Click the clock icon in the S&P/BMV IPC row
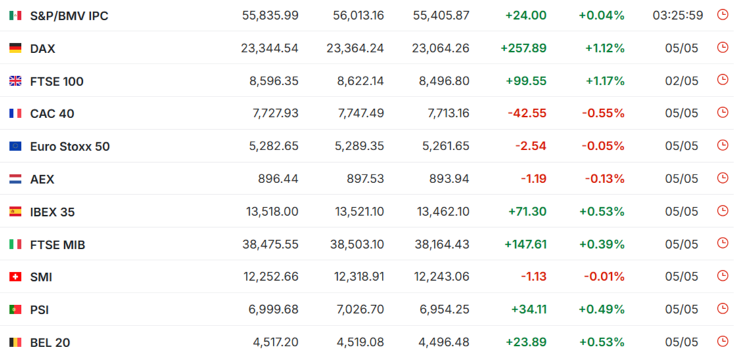 [722, 14]
